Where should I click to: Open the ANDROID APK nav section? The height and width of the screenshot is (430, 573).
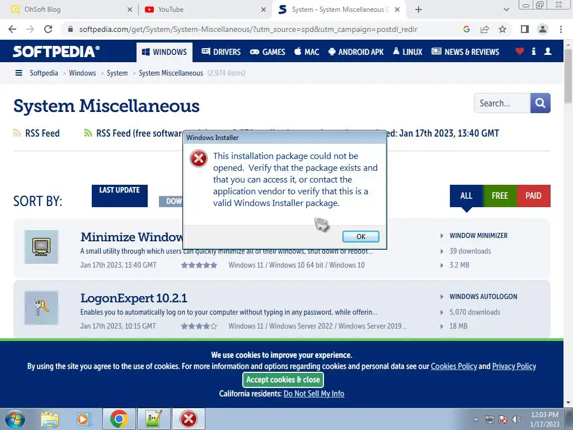point(356,52)
